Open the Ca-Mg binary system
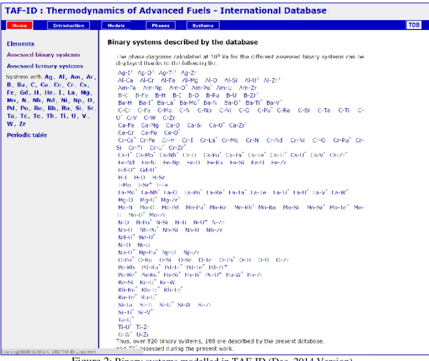Viewport: 429px width, 361px height. pos(149,125)
